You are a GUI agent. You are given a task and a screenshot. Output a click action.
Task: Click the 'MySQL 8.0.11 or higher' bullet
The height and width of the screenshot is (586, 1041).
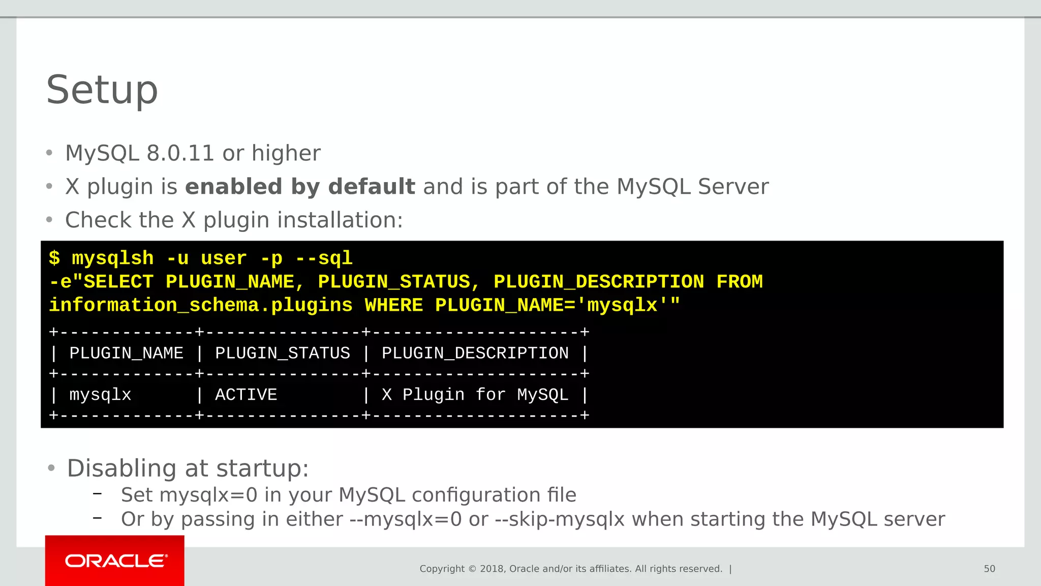pyautogui.click(x=193, y=153)
